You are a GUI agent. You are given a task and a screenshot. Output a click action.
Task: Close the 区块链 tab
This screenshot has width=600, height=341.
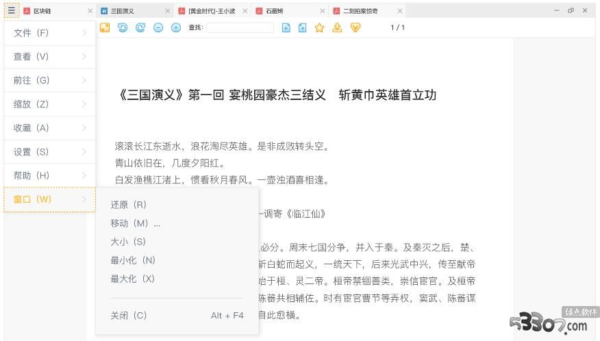[x=90, y=11]
